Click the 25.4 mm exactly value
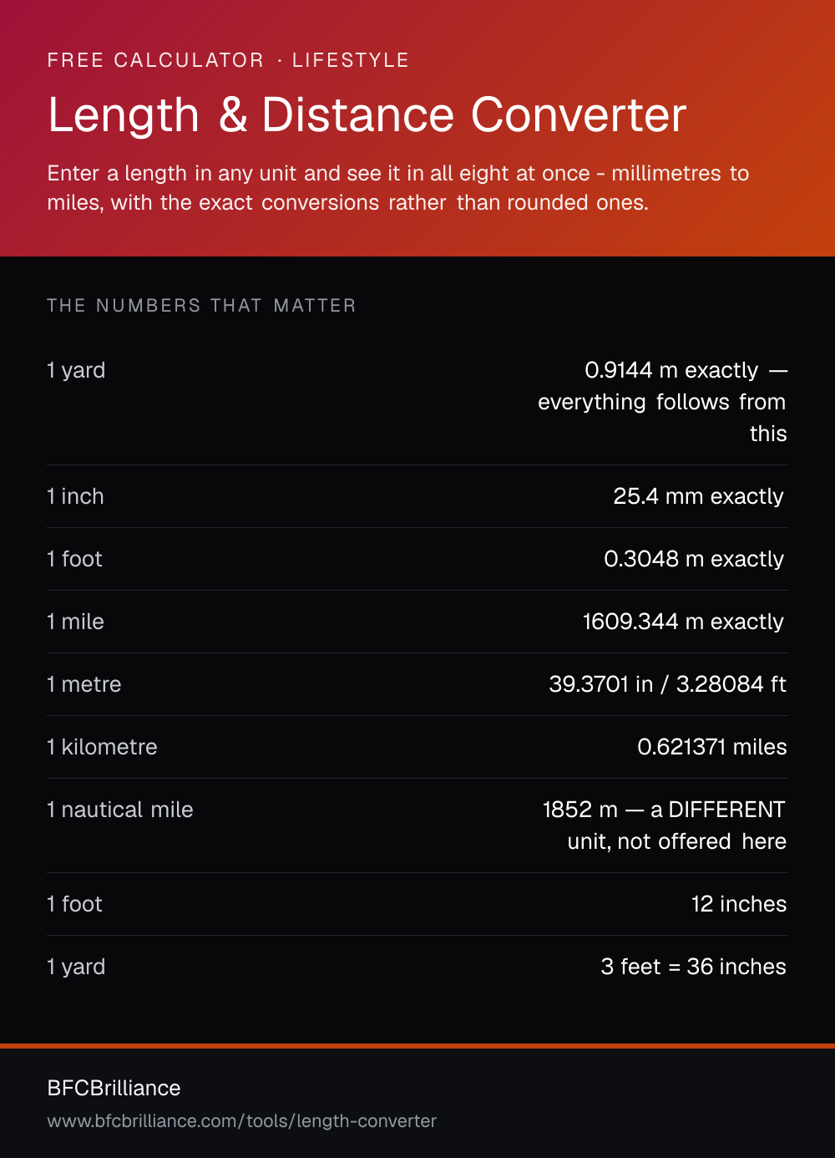Screen dimensions: 835x1158 pyautogui.click(x=699, y=496)
